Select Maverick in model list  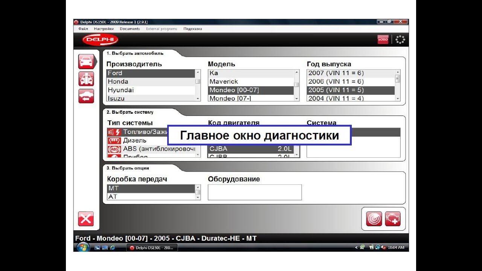(x=251, y=82)
